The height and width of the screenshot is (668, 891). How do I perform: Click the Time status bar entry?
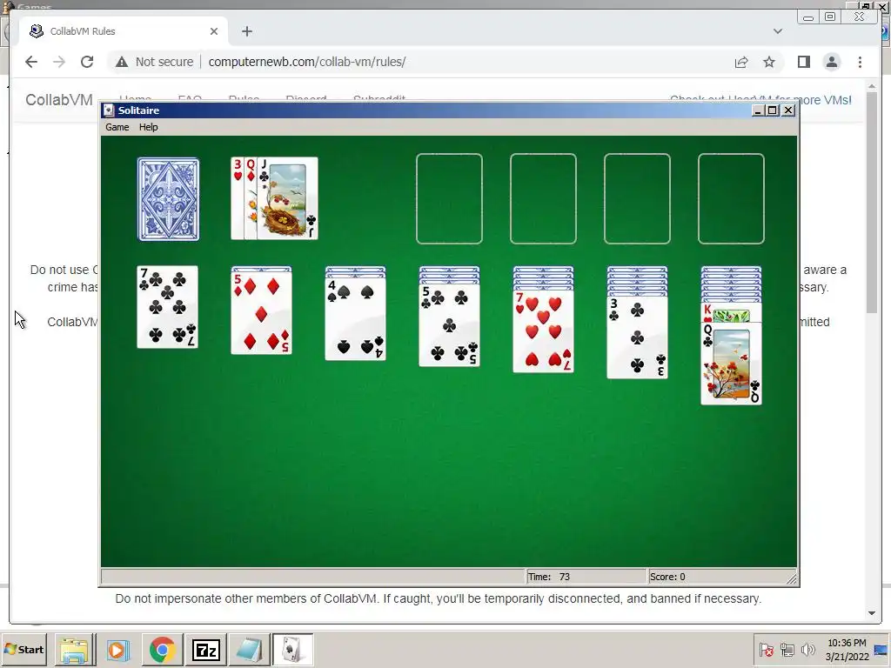tap(586, 577)
